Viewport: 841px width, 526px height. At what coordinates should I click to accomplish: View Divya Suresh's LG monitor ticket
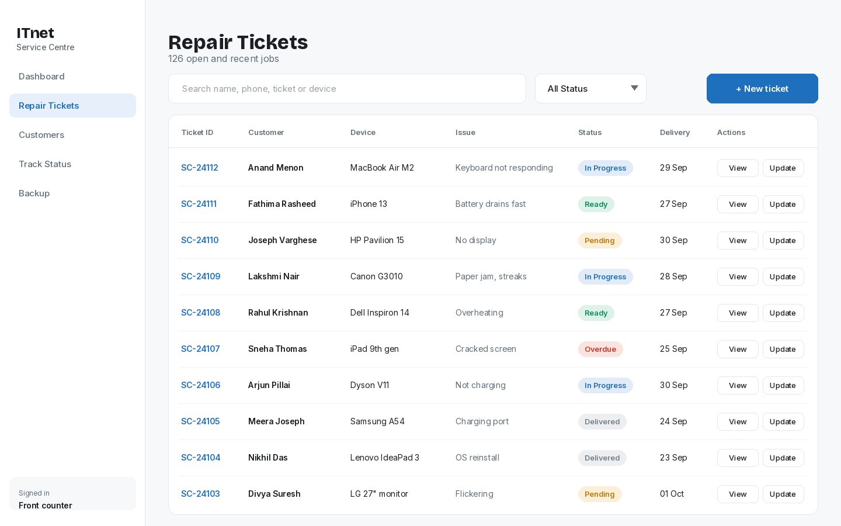coord(738,494)
